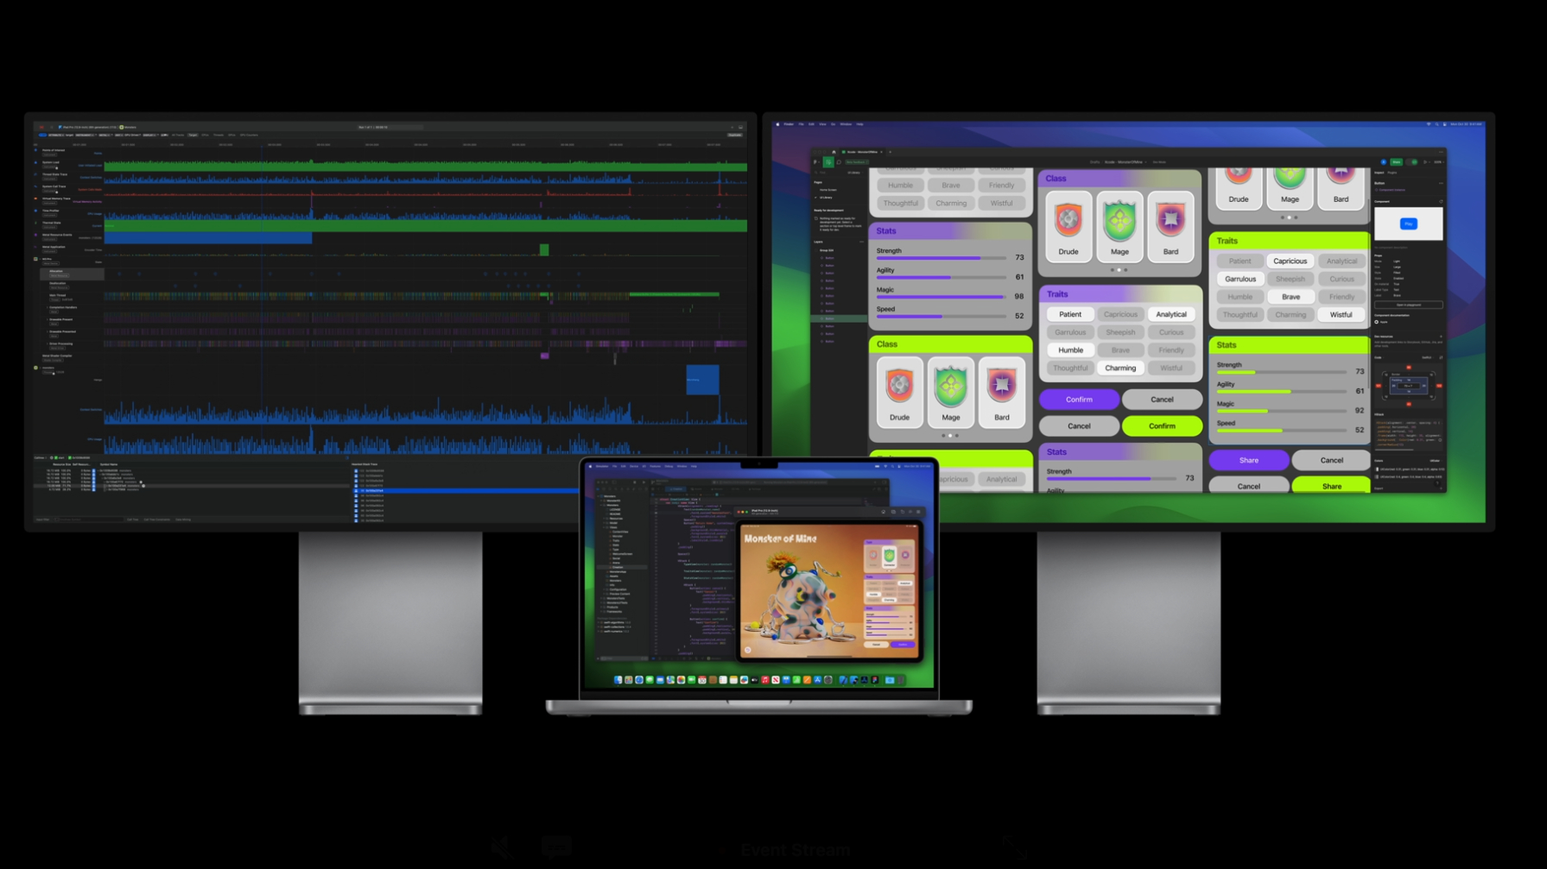1547x869 pixels.
Task: Open Mail from the MacBook dock
Action: coord(660,680)
